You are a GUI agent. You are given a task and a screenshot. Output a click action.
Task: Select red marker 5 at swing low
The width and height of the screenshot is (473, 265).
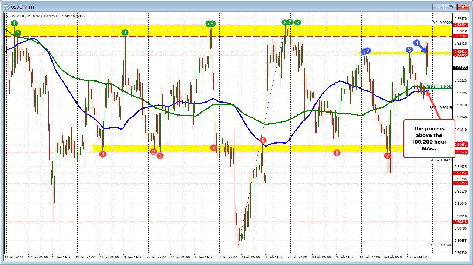point(263,140)
